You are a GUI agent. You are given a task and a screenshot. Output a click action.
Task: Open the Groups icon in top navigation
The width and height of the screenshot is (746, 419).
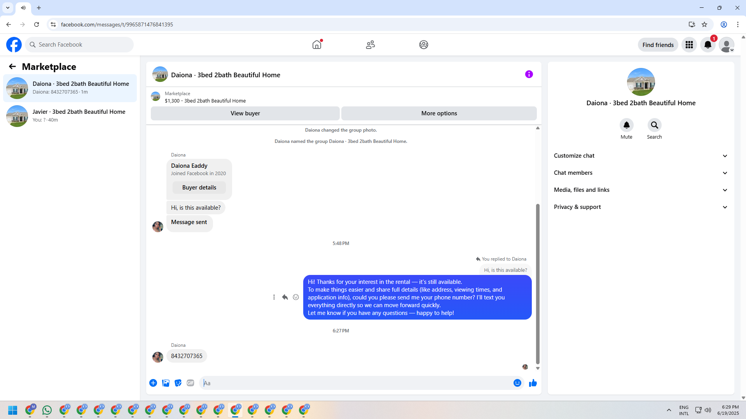click(424, 45)
